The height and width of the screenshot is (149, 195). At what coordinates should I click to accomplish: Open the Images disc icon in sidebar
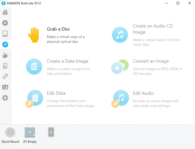[5, 23]
